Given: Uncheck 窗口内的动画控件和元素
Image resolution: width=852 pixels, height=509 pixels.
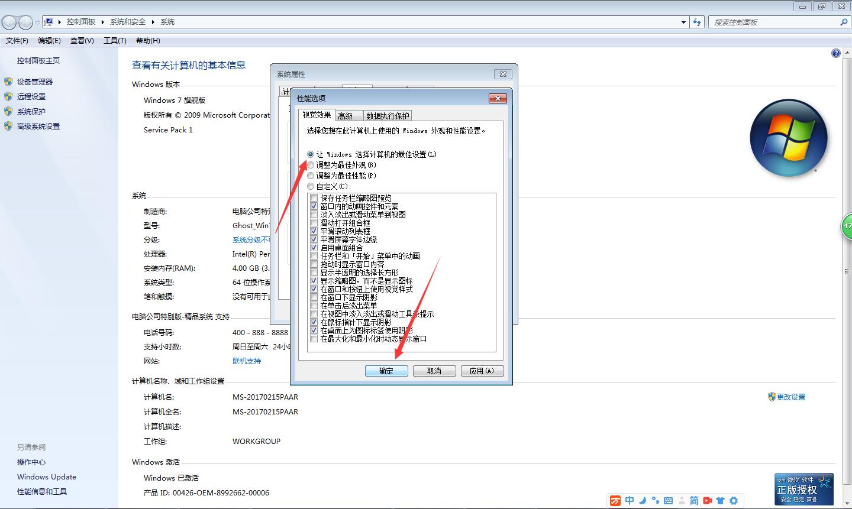Looking at the screenshot, I should point(314,206).
